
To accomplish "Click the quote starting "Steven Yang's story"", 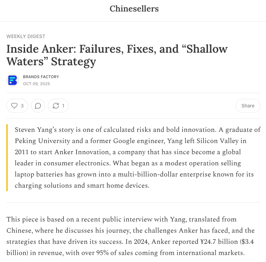I will 136,158.
